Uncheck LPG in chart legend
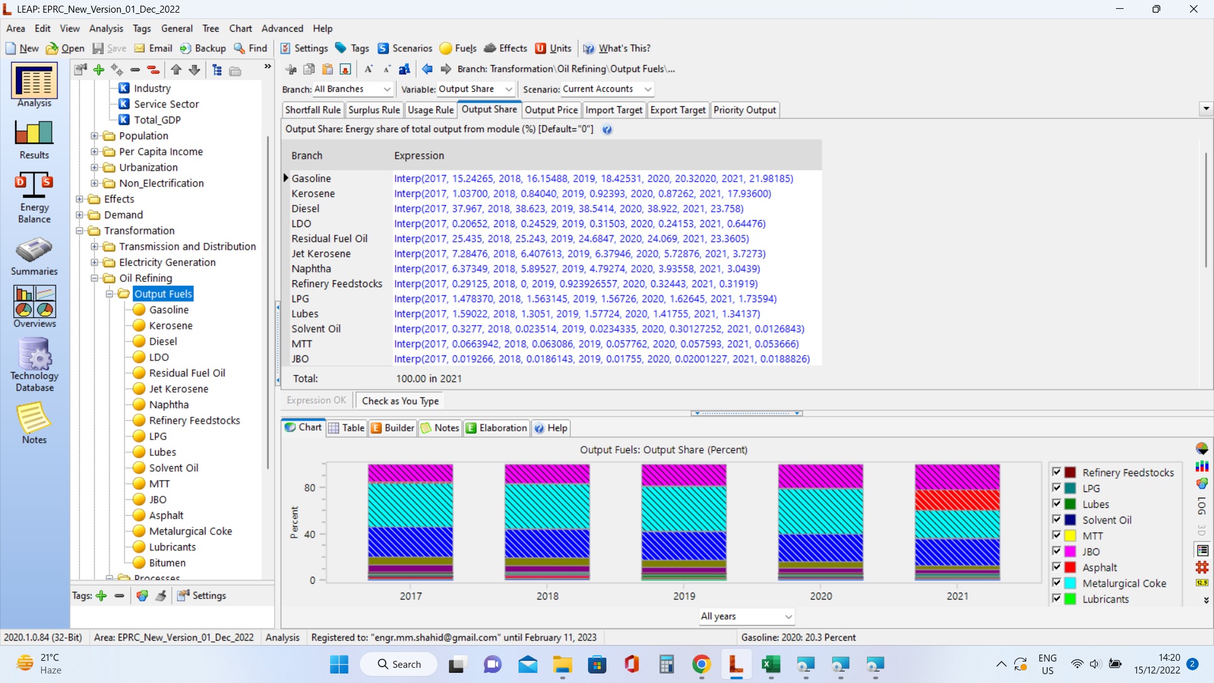Viewport: 1214px width, 683px height. click(1057, 488)
